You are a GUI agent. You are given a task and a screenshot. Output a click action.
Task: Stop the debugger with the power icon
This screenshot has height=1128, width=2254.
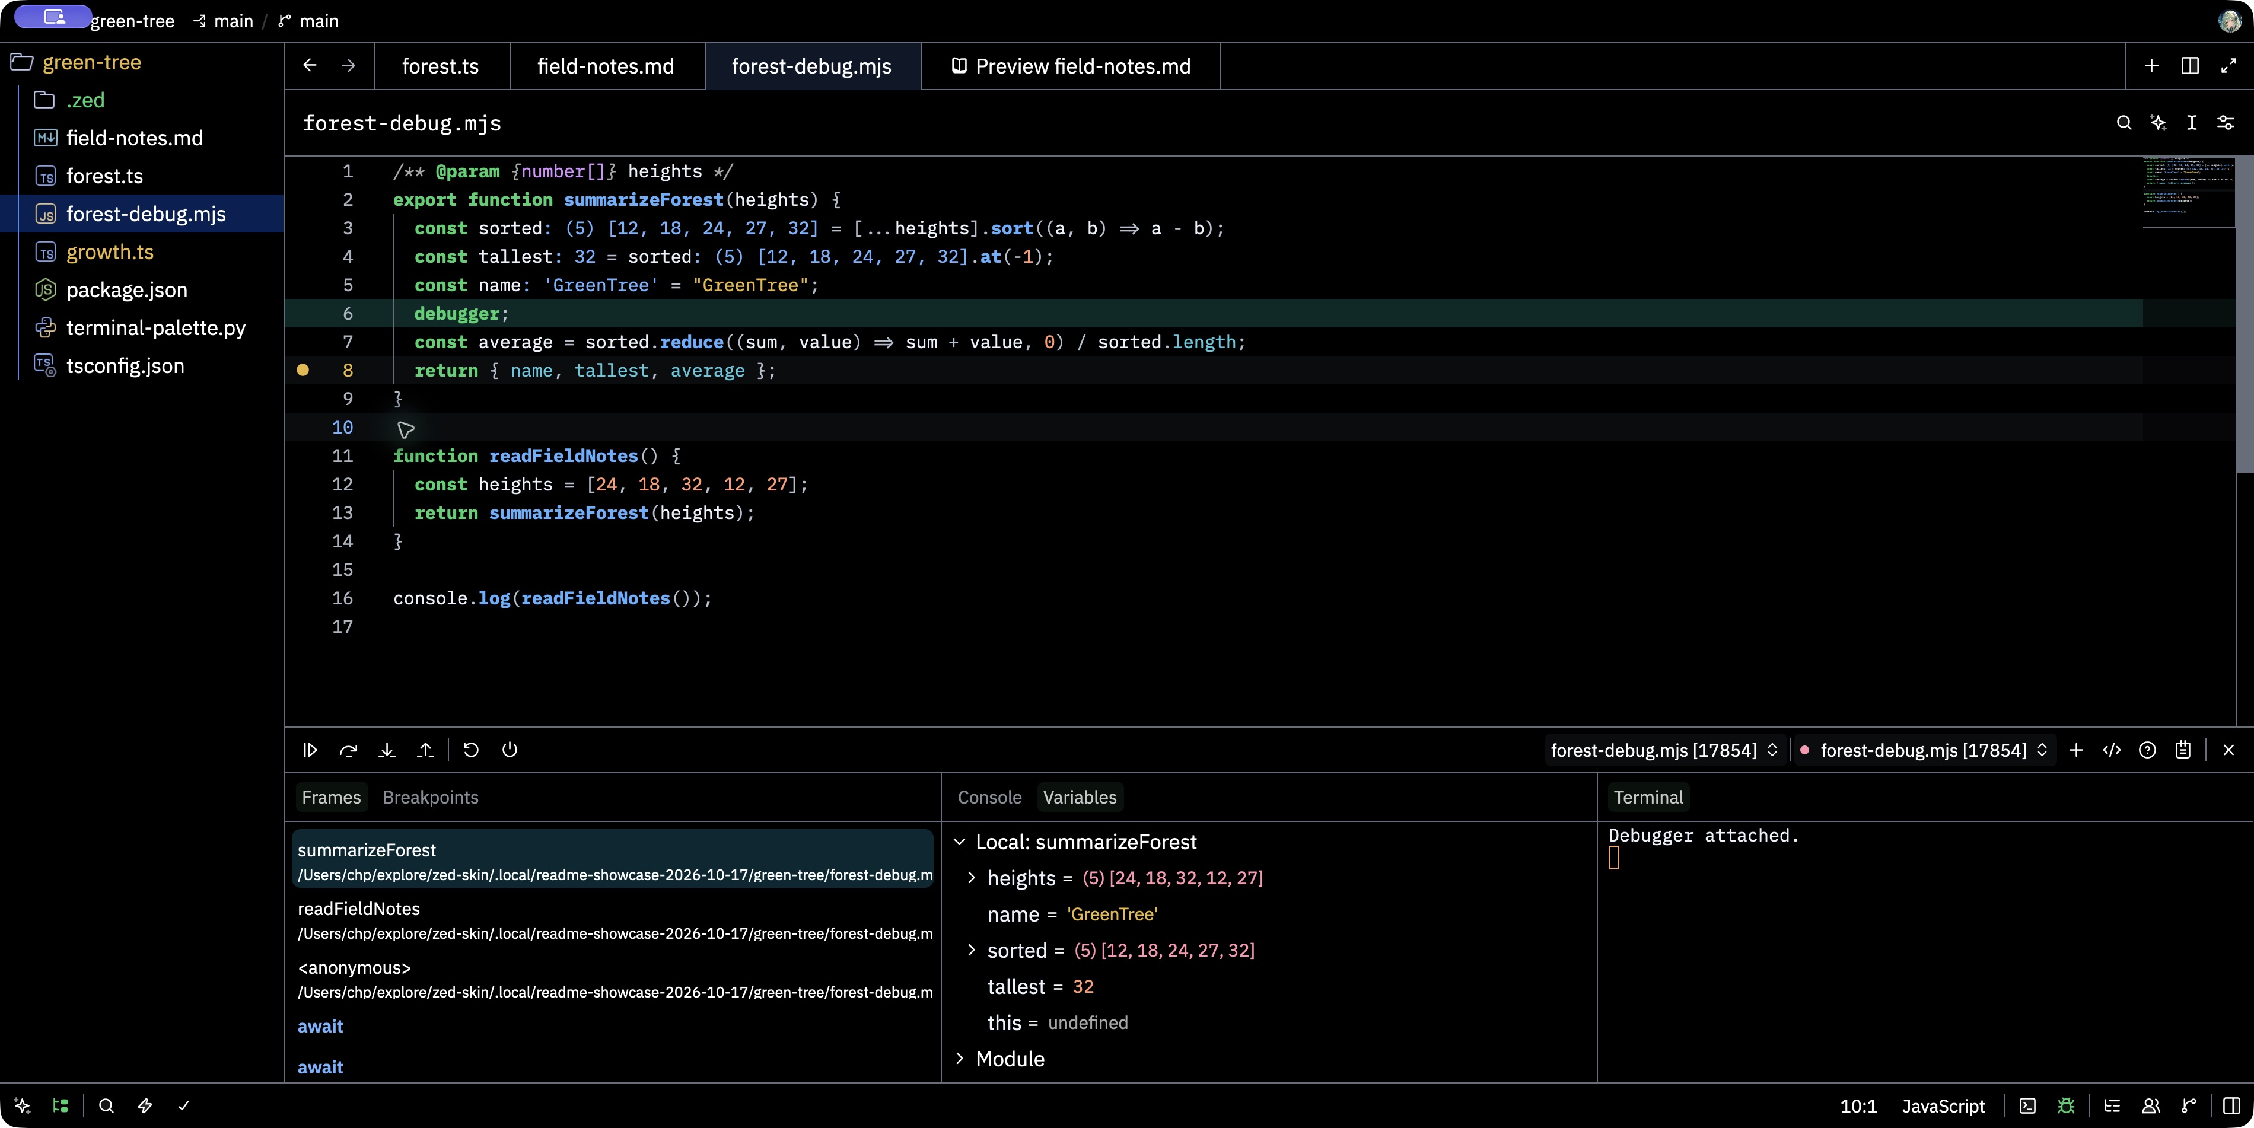(510, 750)
